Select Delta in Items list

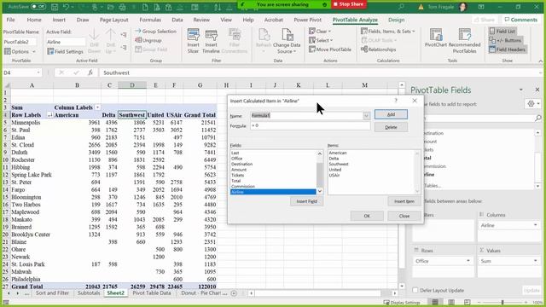(x=334, y=159)
